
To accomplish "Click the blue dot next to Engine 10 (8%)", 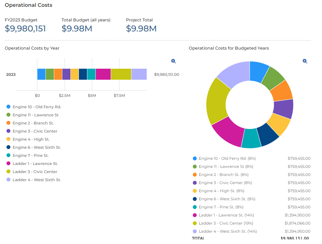I will click(195, 158).
